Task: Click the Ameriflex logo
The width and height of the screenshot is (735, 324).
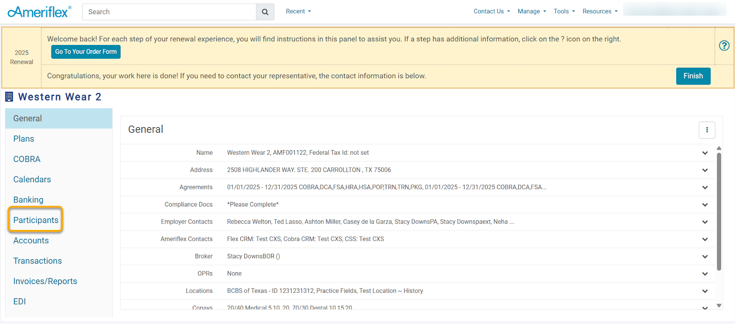Action: coord(40,12)
